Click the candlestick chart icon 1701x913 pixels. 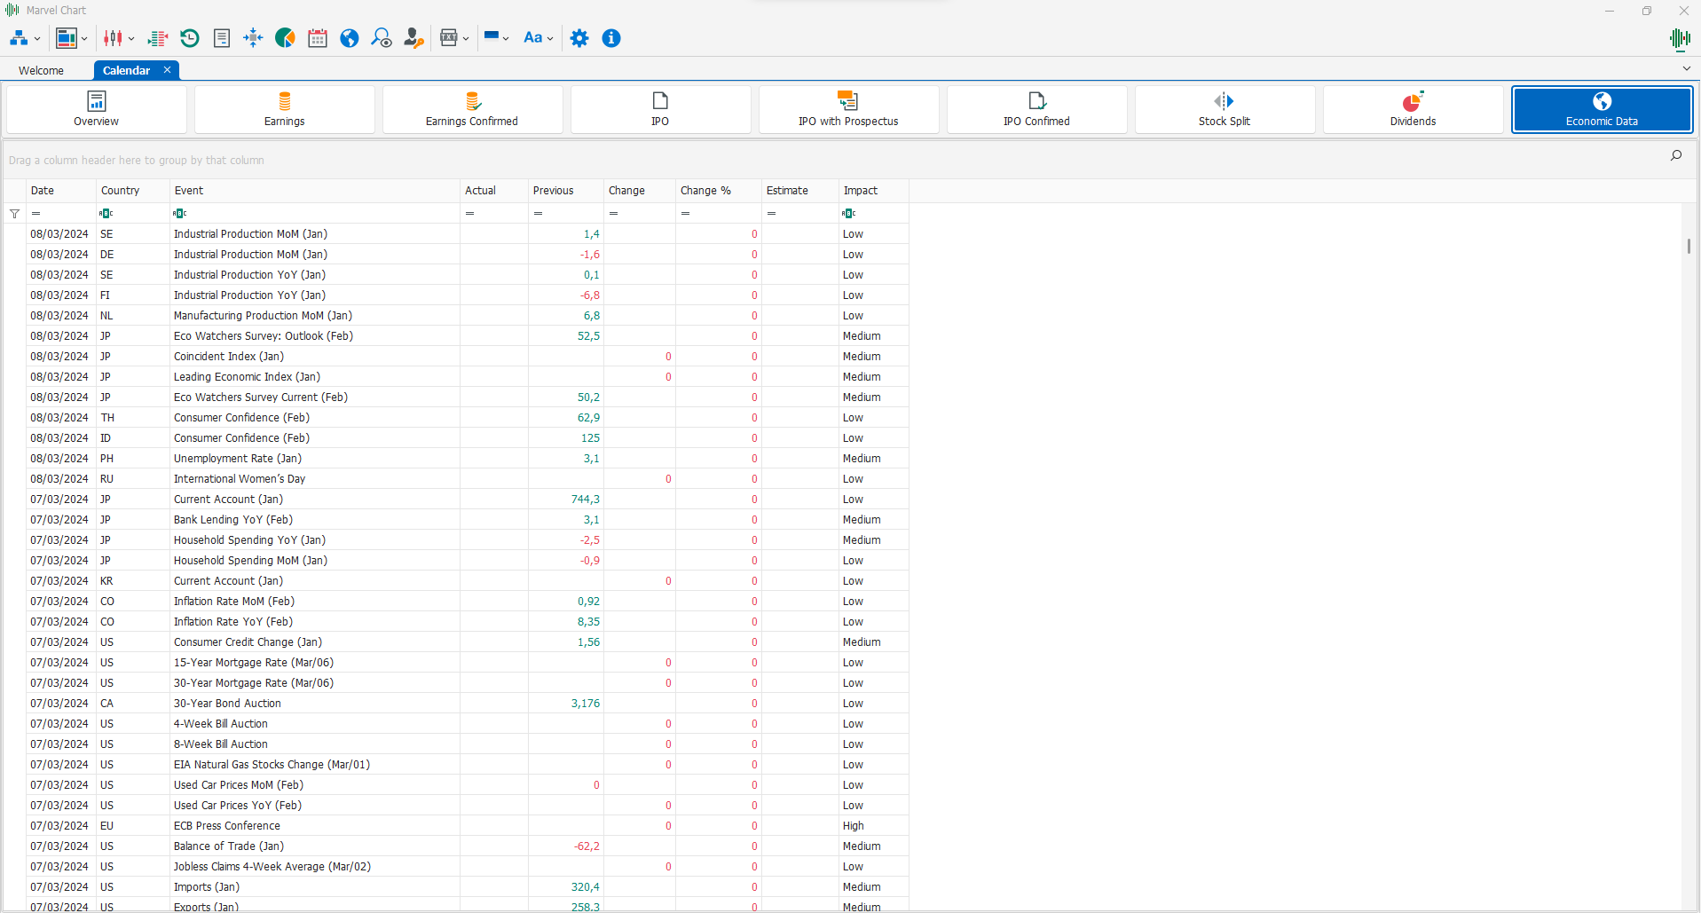pos(114,38)
